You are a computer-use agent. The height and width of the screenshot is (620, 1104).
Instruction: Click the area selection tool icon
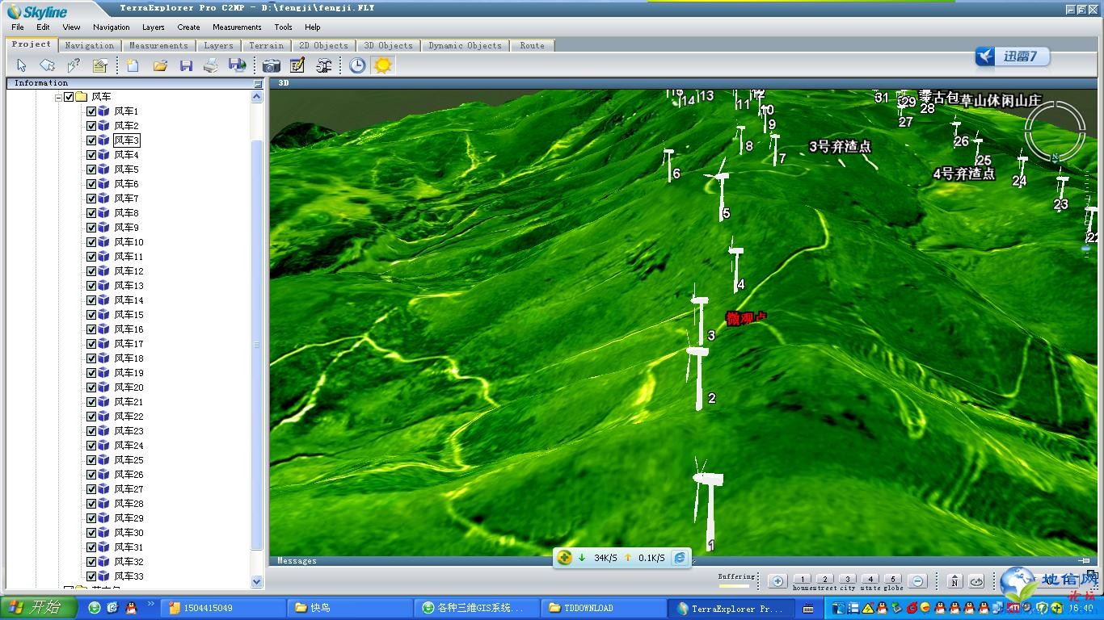click(48, 65)
